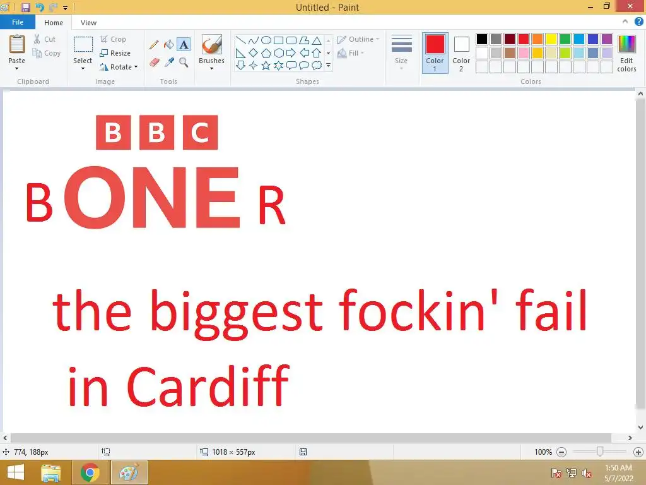Activate Color 1 selector

click(435, 53)
